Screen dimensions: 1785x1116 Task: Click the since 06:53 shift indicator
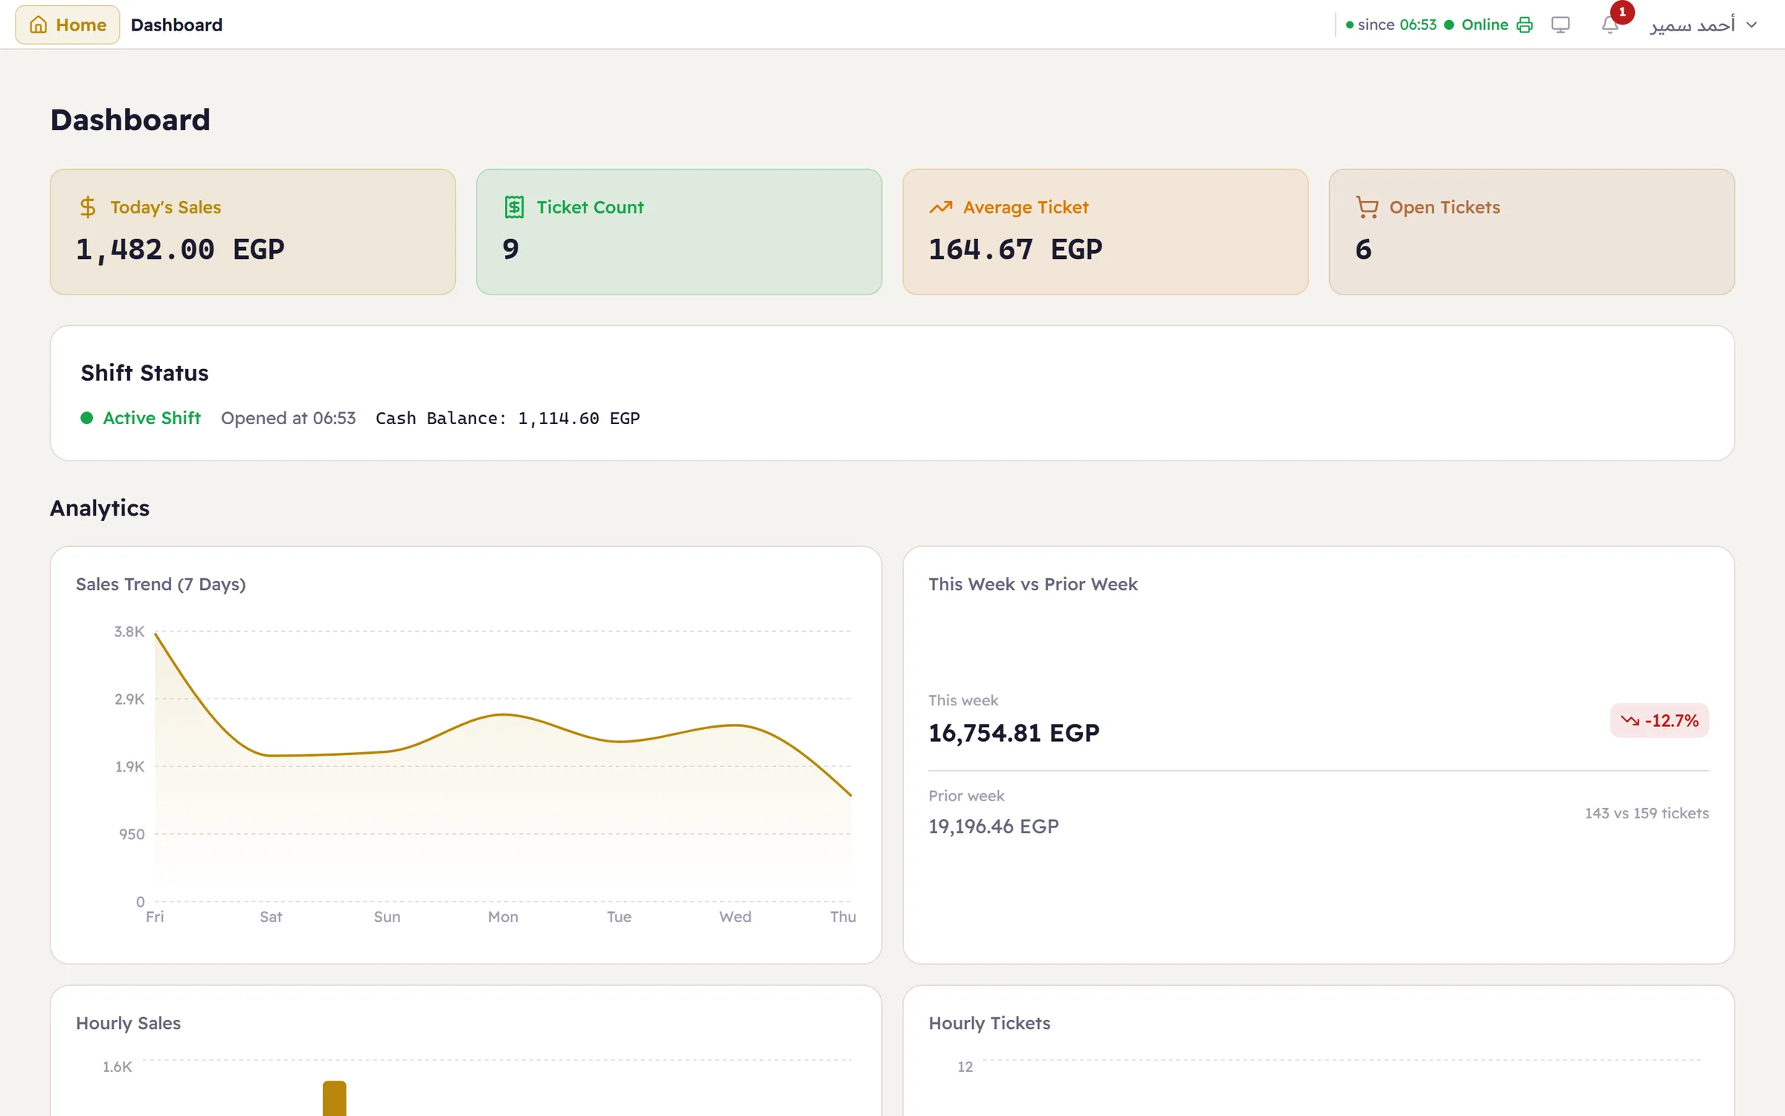1391,25
